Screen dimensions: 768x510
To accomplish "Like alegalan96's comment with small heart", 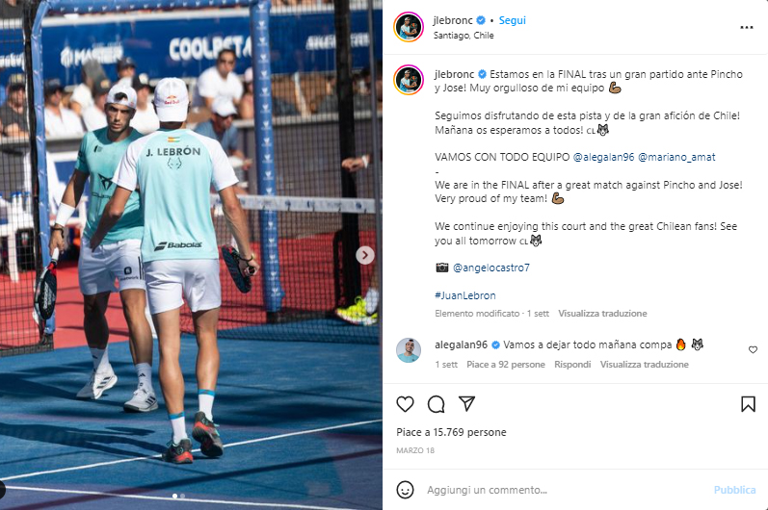I will pyautogui.click(x=753, y=349).
